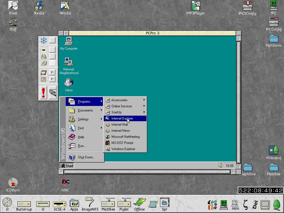This screenshot has width=284, height=213.
Task: Launch Internet Explorer from Programs menu
Action: (x=125, y=118)
